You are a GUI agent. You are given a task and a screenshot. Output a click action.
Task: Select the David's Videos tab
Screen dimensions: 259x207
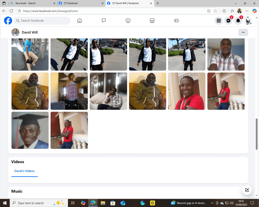pyautogui.click(x=25, y=171)
